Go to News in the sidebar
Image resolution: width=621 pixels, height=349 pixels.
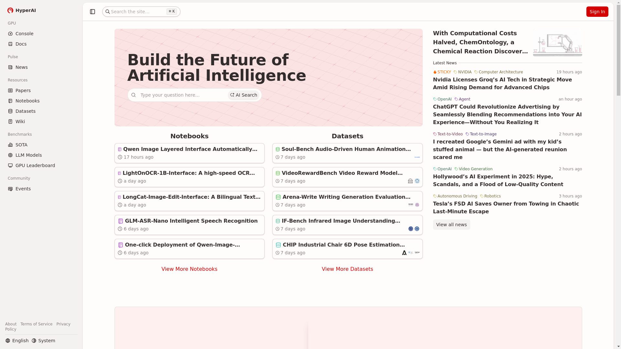41,67
